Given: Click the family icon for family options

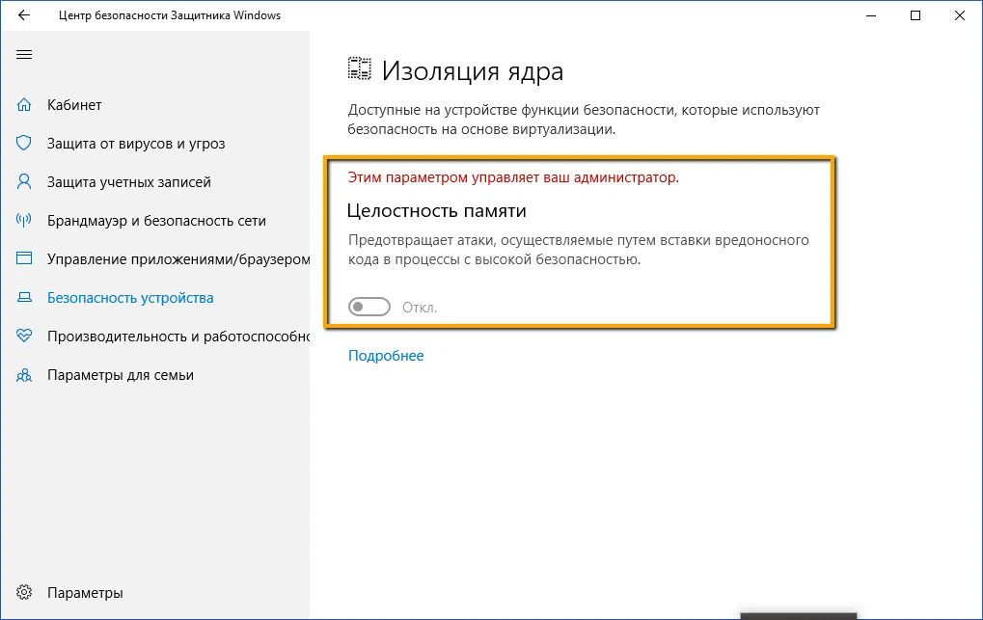Looking at the screenshot, I should 24,375.
